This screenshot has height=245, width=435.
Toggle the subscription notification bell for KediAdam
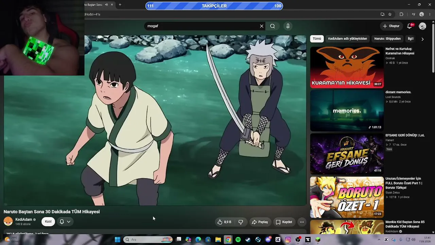click(x=65, y=222)
